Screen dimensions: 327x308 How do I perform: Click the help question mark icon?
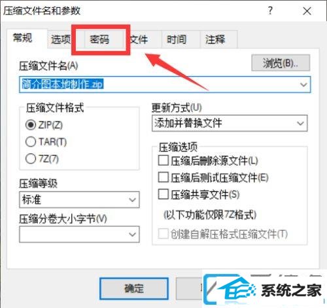[270, 10]
